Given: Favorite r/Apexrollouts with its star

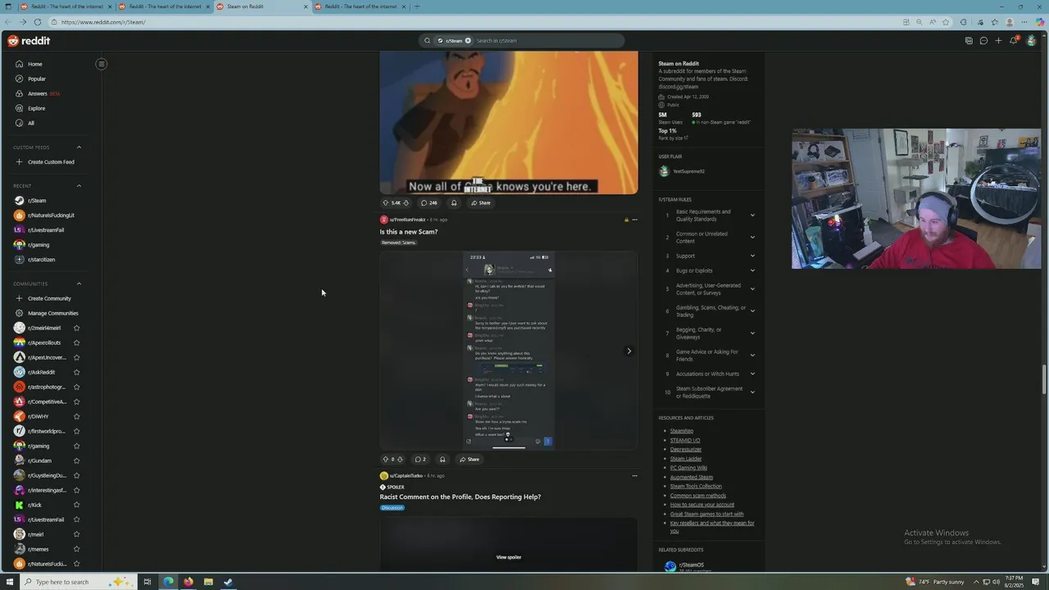Looking at the screenshot, I should click(76, 343).
